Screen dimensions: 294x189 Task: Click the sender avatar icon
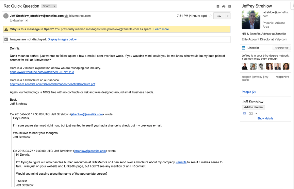pyautogui.click(x=6, y=16)
